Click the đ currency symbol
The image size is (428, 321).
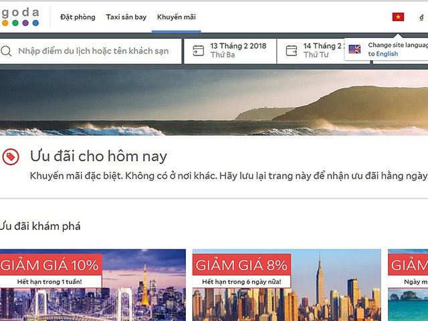(421, 17)
